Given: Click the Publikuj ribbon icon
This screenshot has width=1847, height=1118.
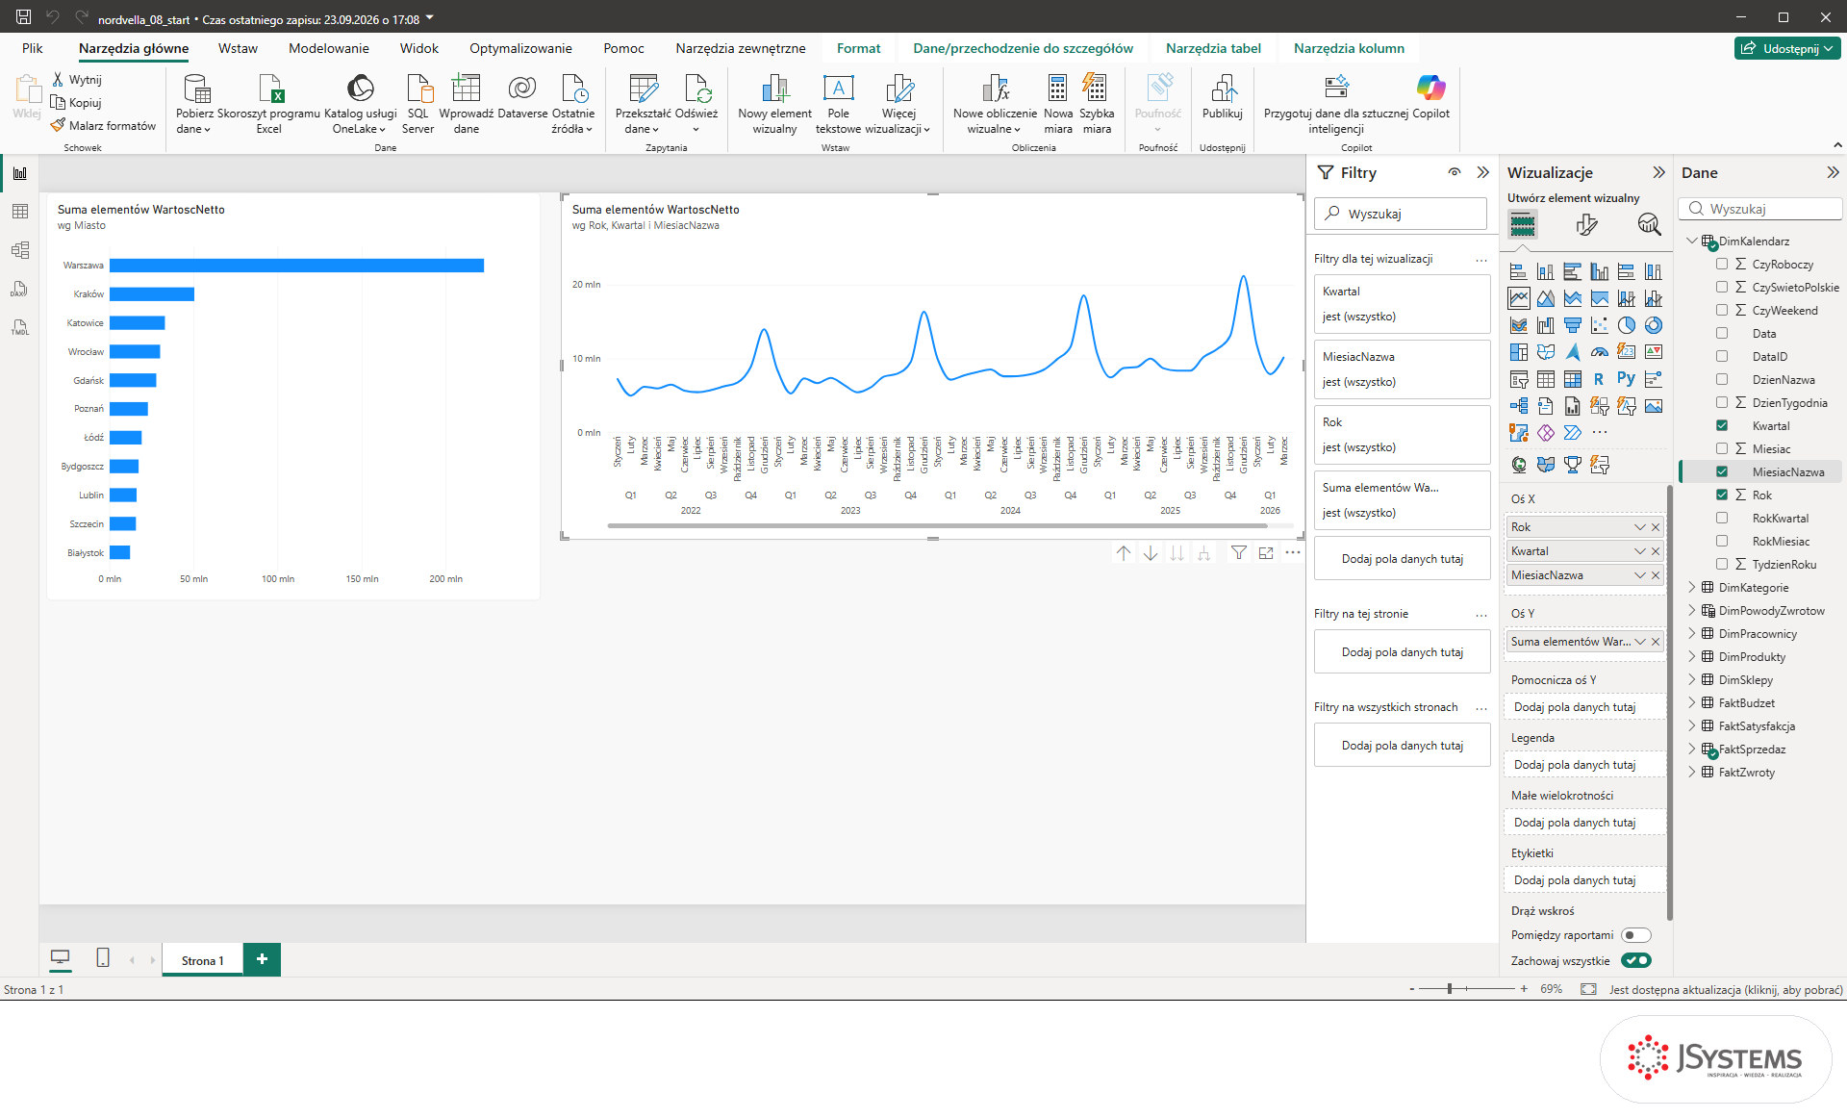Looking at the screenshot, I should click(x=1223, y=97).
